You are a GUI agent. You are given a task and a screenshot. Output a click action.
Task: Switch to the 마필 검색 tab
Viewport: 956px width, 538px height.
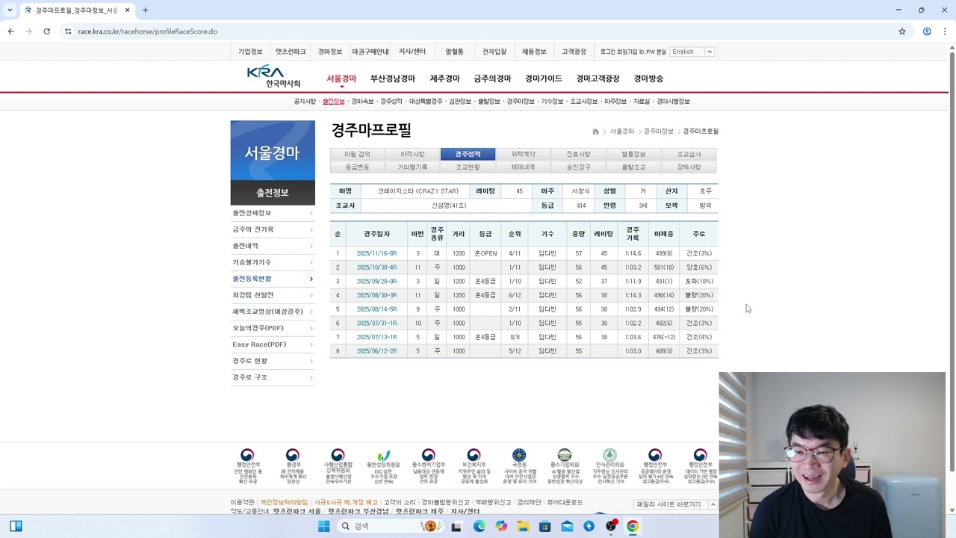[x=357, y=154]
